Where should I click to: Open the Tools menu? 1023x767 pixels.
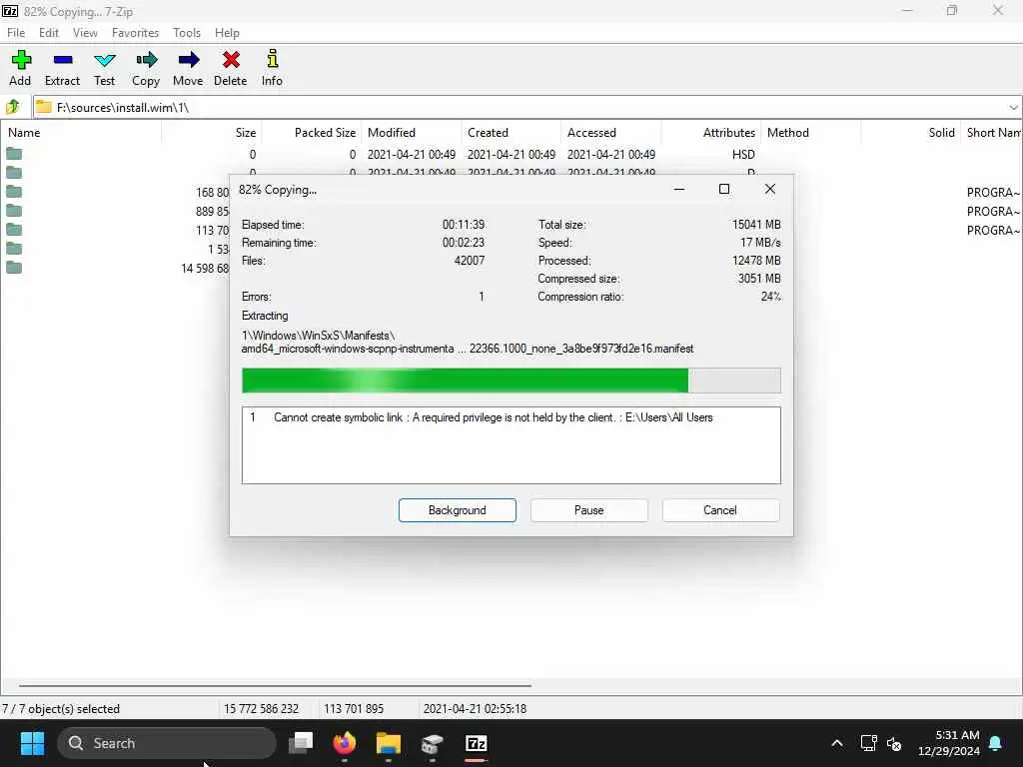187,33
